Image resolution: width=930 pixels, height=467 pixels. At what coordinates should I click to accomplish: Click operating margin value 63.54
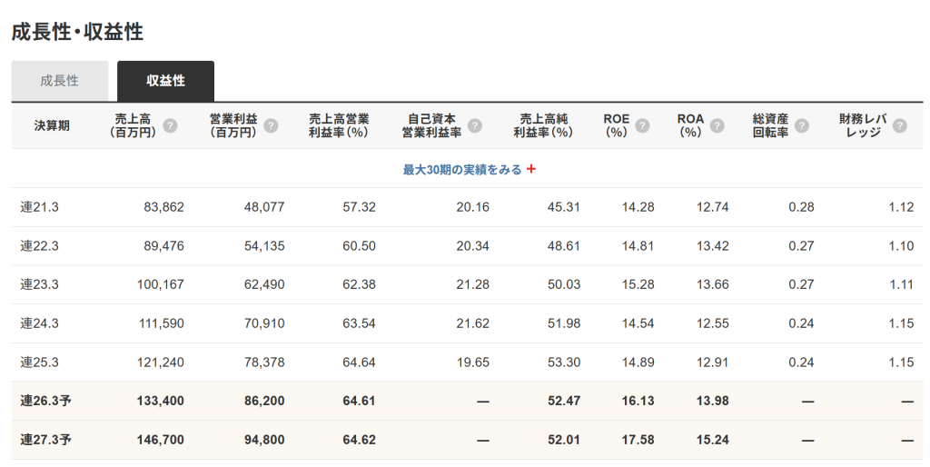point(360,323)
